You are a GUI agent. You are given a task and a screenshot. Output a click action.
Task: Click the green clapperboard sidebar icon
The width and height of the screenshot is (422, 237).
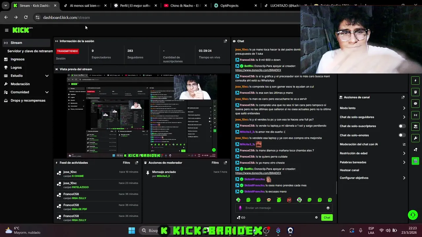415,161
